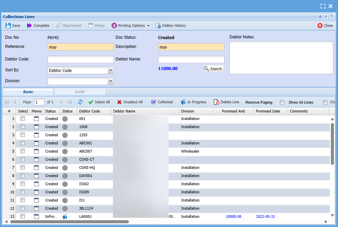Expand the Sort By dropdown

click(x=111, y=70)
